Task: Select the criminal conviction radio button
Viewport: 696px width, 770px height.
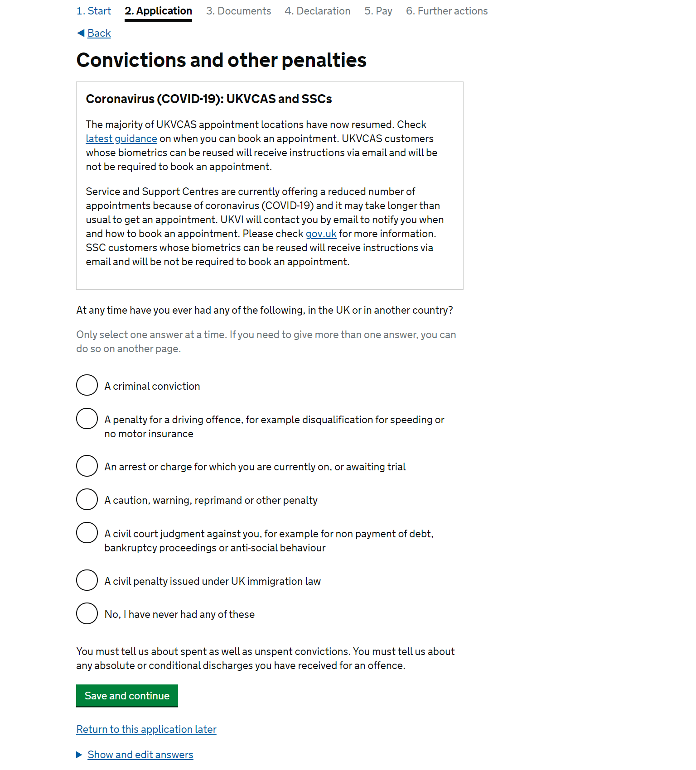Action: 87,385
